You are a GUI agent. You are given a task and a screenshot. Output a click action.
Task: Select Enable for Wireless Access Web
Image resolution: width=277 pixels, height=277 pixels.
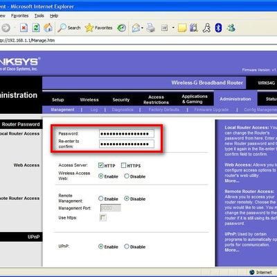click(x=100, y=176)
